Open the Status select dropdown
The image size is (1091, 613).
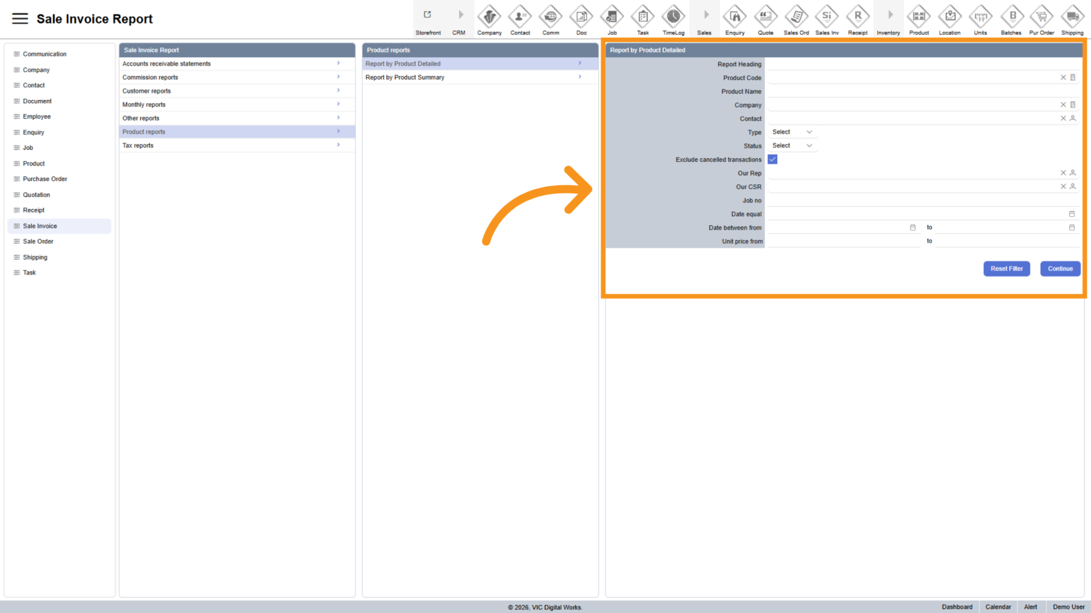[792, 146]
